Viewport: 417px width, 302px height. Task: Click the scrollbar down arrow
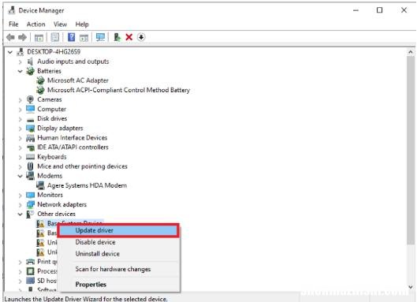(x=411, y=287)
